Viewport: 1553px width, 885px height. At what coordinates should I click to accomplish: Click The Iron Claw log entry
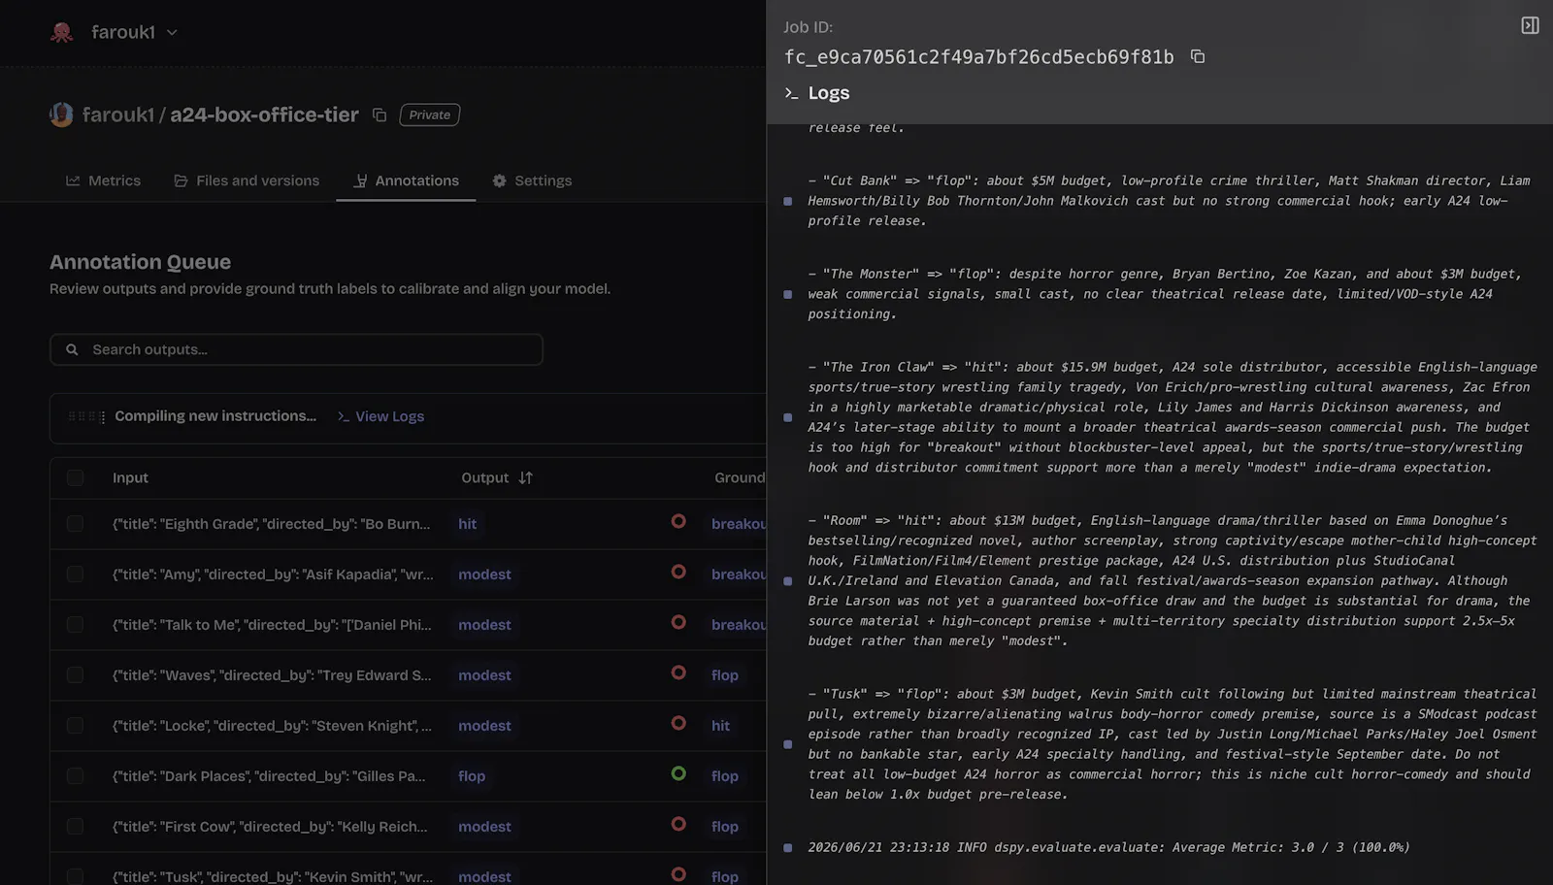tap(1173, 417)
